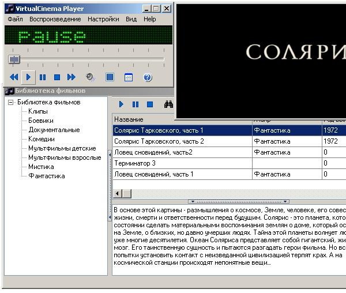This screenshot has width=346, height=293.
Task: Click the fast-forward button
Action: 72,77
